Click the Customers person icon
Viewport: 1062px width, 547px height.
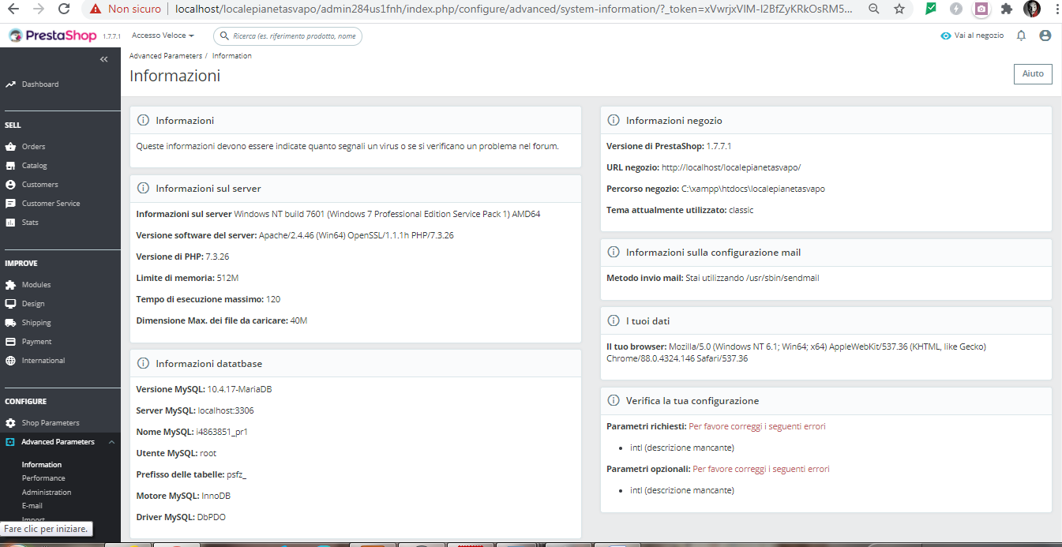10,185
